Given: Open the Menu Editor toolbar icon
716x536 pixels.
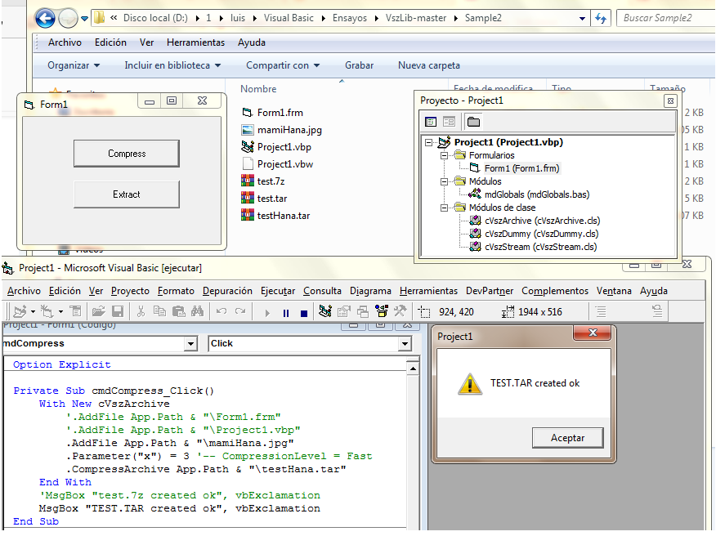Looking at the screenshot, I should click(x=75, y=312).
